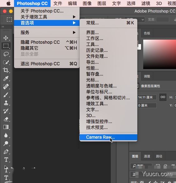Select the Brush tool
Screen dimensions: 176x183
(x=6, y=95)
